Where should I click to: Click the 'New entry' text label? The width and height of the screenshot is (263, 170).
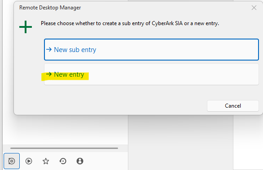[x=69, y=74]
